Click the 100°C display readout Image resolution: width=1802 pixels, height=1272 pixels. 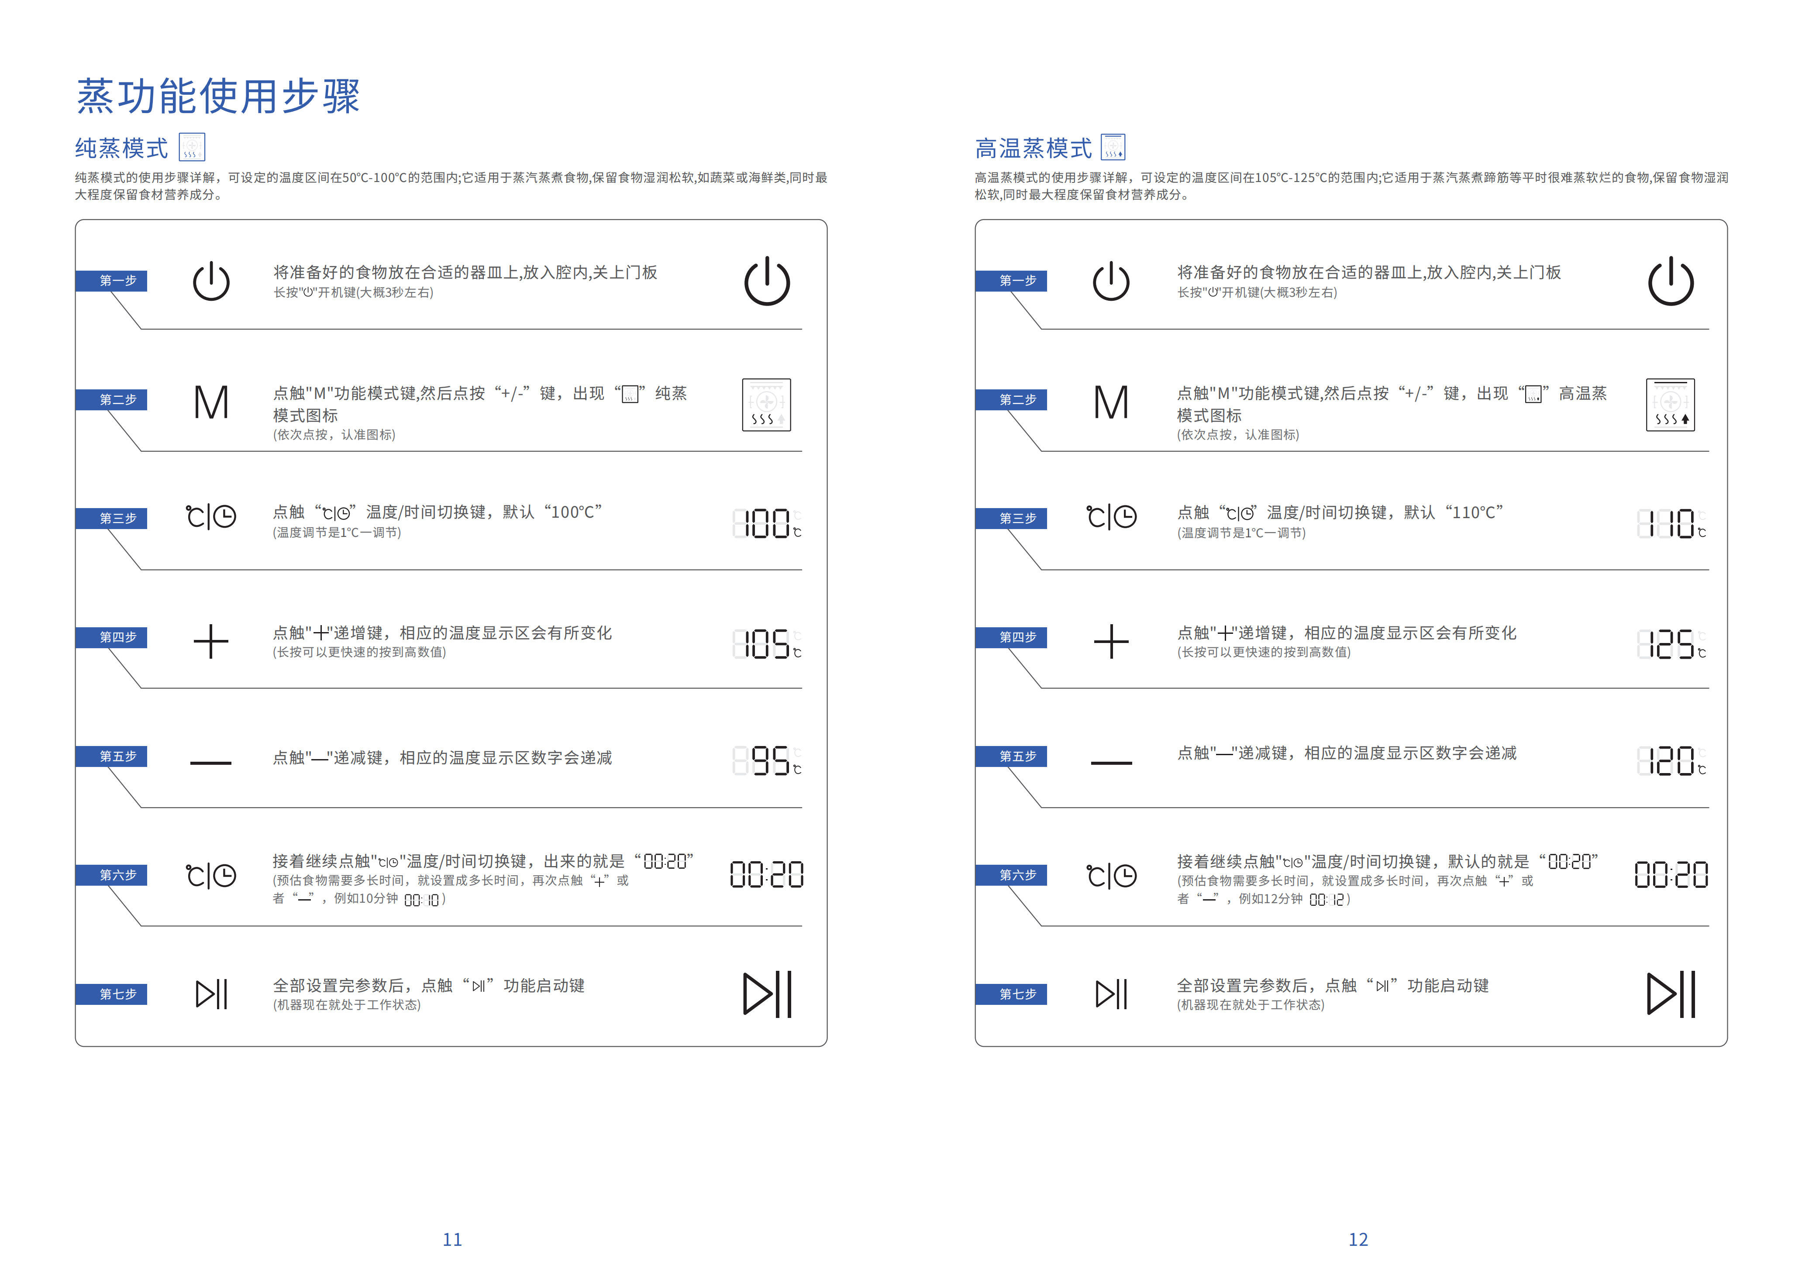pos(767,523)
